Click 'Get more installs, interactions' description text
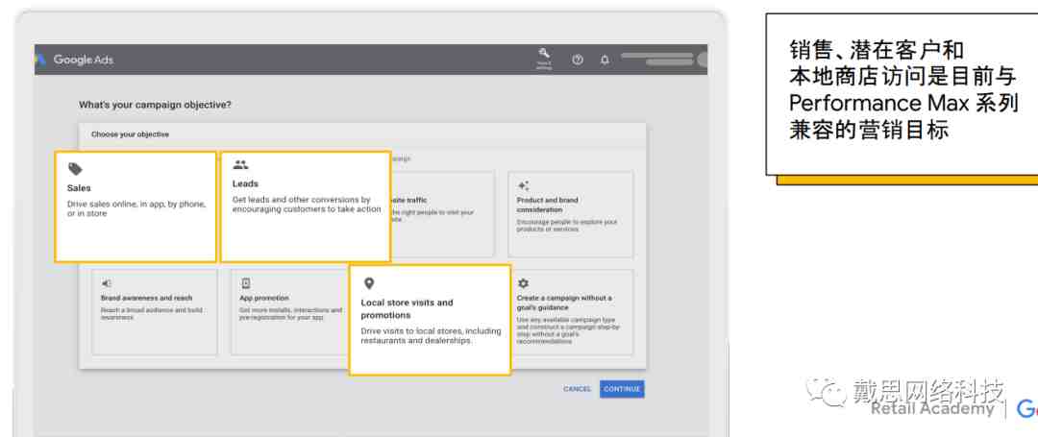Viewport: 1038px width, 437px height. (x=290, y=313)
